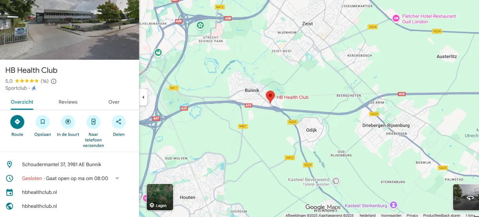
Task: Select Fletcher Hotel-Restaurant pink marker
Action: point(396,18)
